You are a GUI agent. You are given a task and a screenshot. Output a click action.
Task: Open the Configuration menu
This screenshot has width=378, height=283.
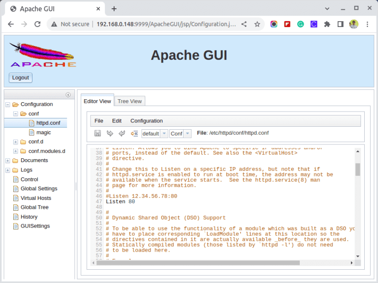click(147, 120)
